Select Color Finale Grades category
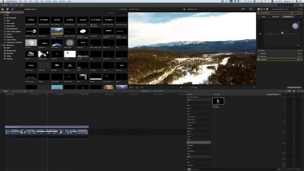 [x=13, y=31]
